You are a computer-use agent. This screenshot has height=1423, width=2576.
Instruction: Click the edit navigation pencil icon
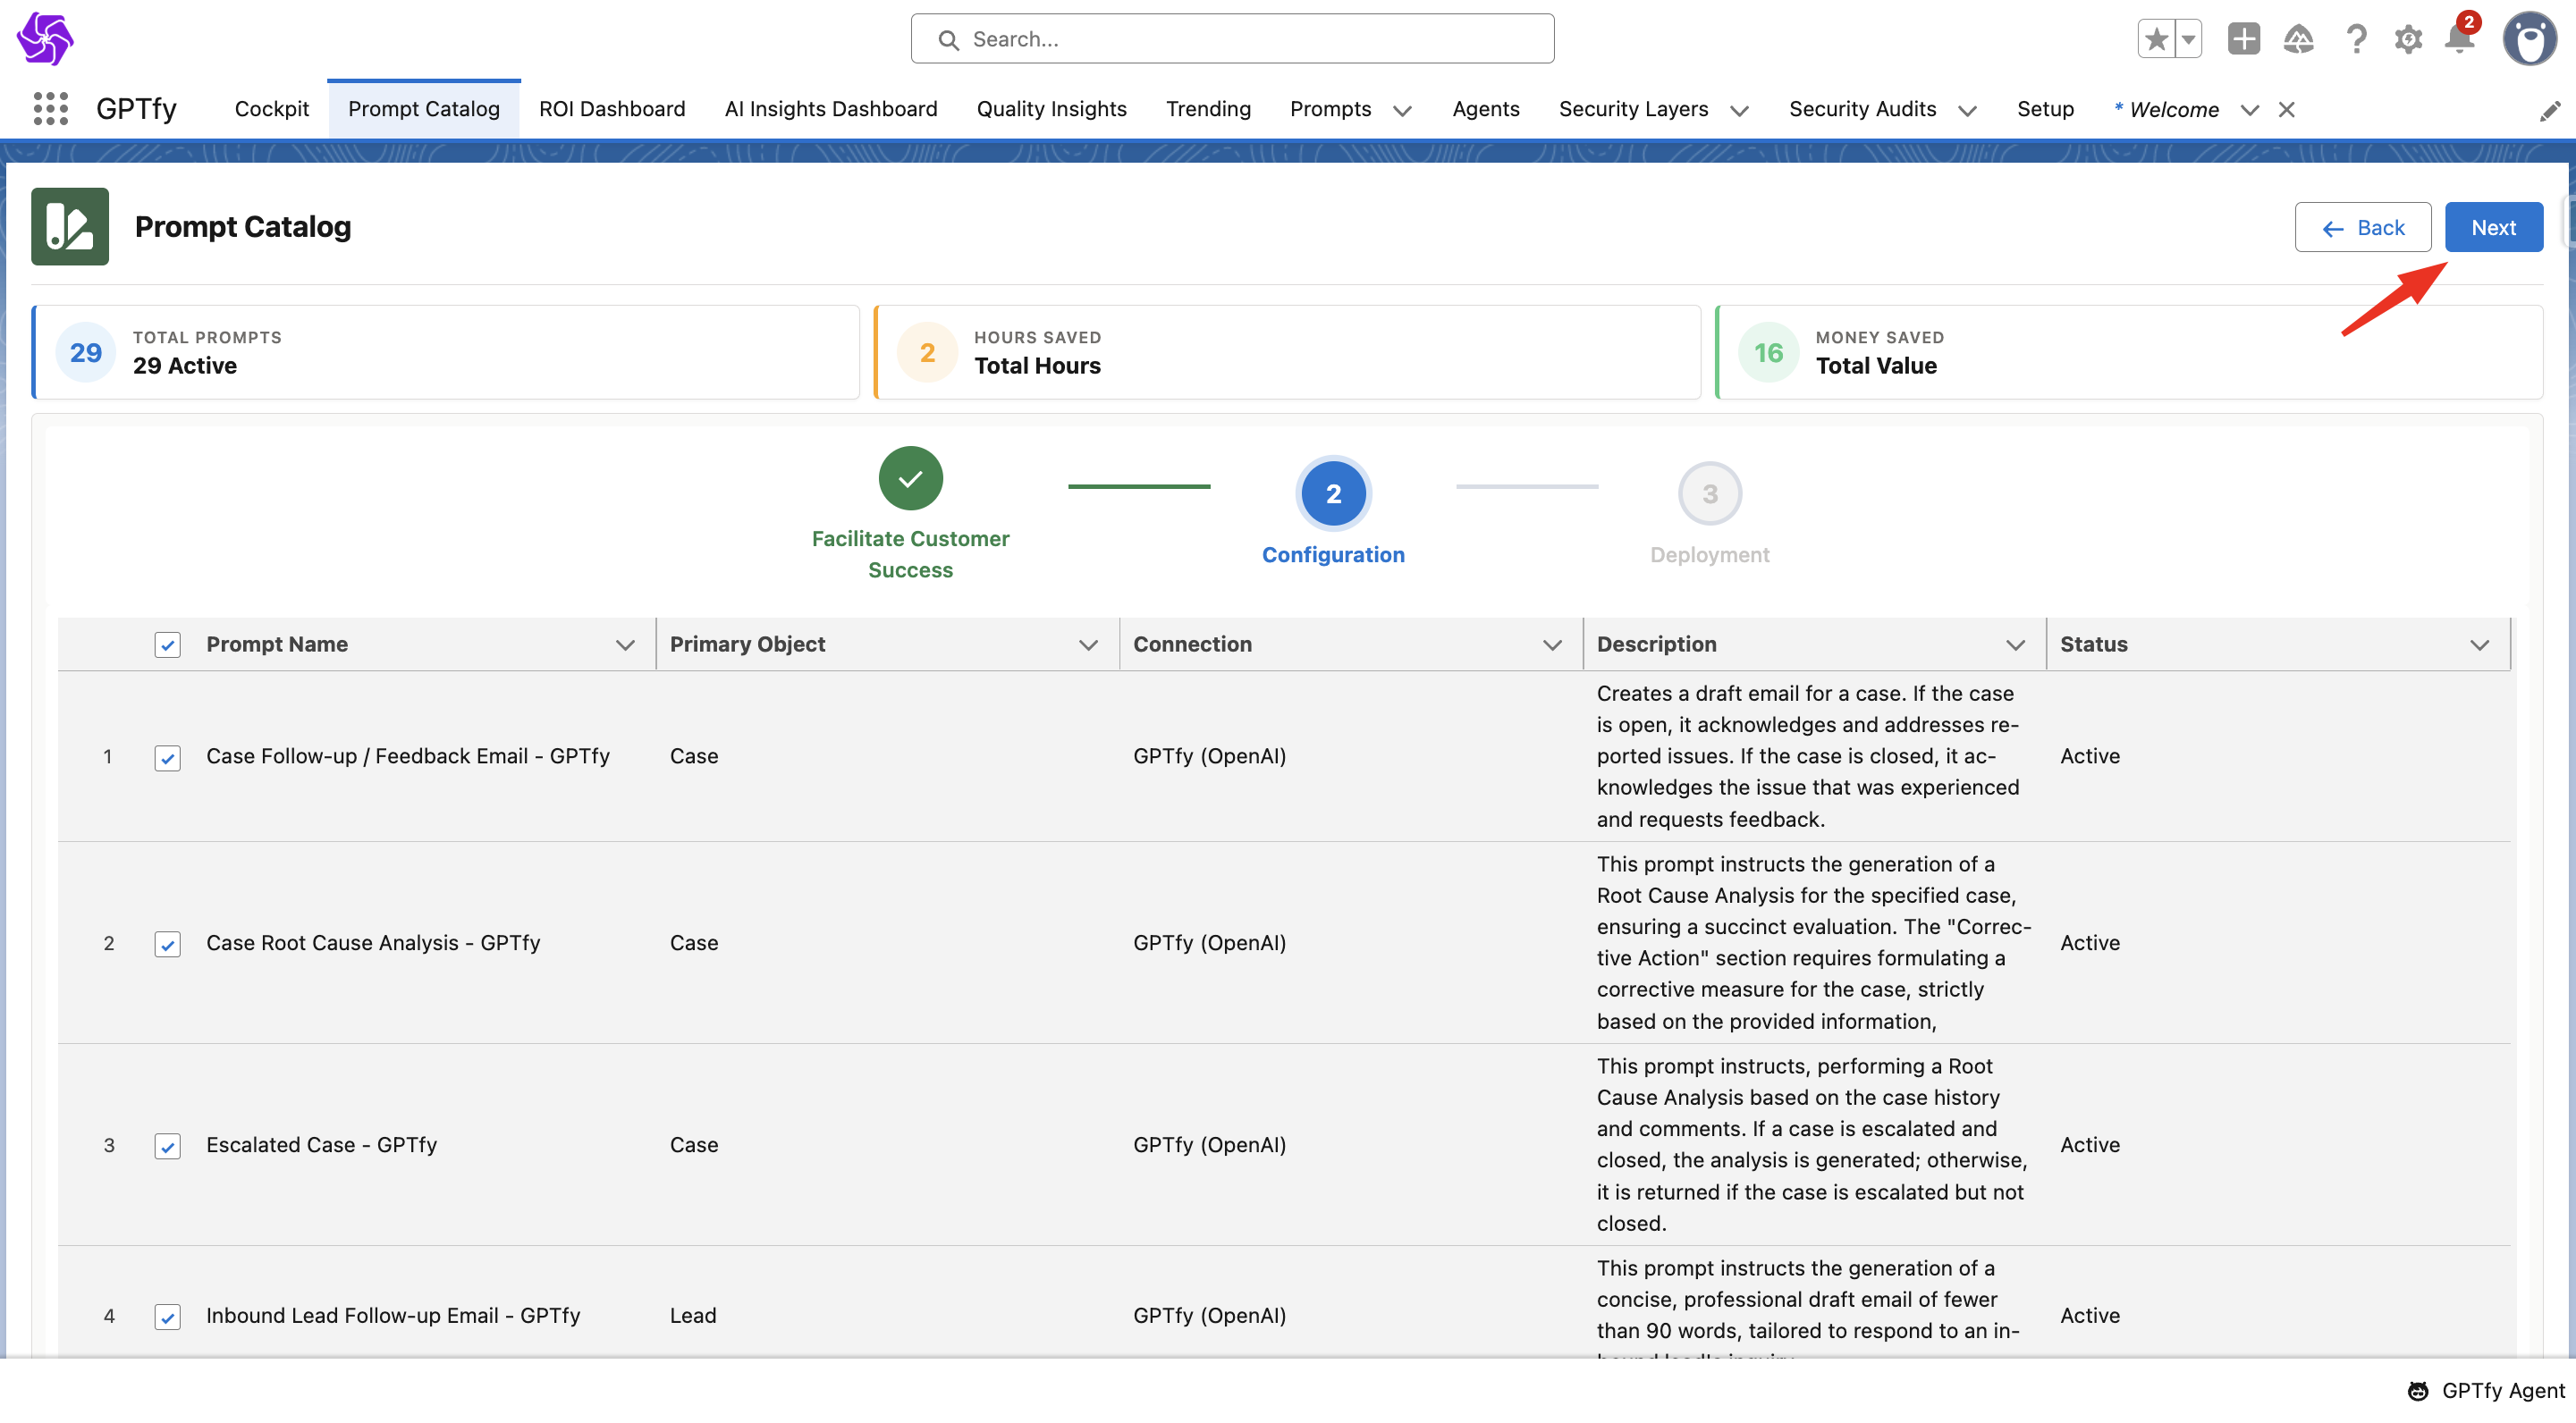pos(2550,110)
